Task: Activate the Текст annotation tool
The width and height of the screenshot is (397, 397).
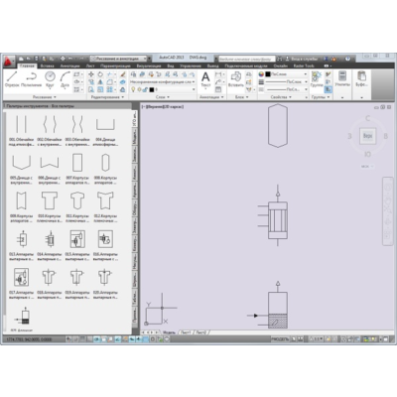Action: (x=205, y=79)
